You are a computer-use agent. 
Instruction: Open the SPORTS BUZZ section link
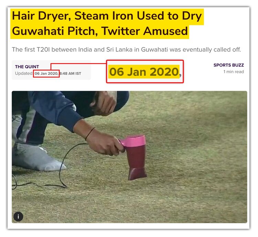pos(228,65)
